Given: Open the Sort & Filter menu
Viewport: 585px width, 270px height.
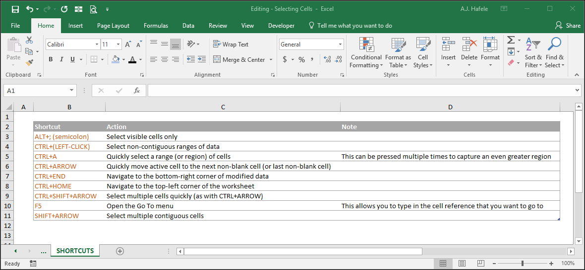Looking at the screenshot, I should click(x=533, y=52).
